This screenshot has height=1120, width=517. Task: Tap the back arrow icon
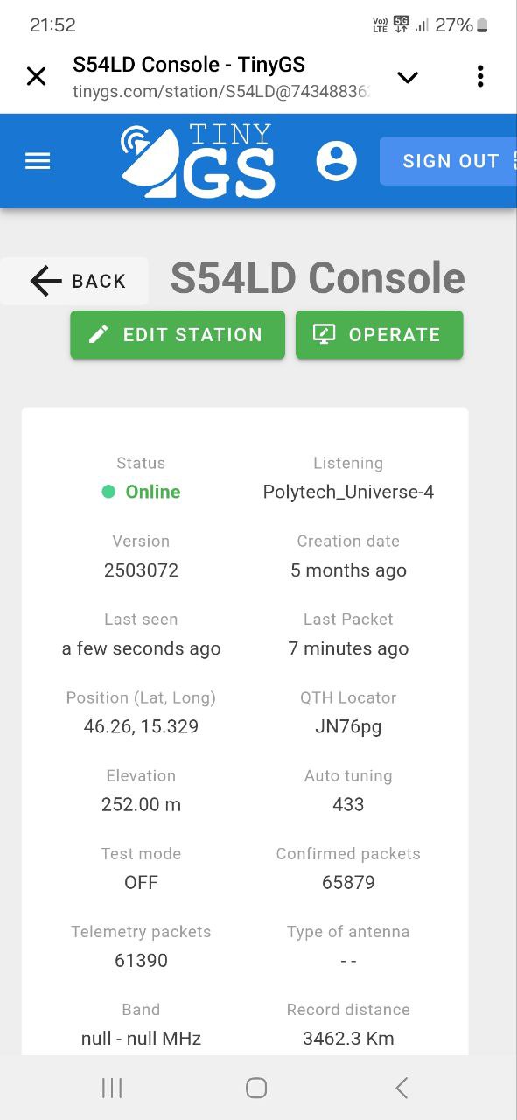[x=45, y=281]
